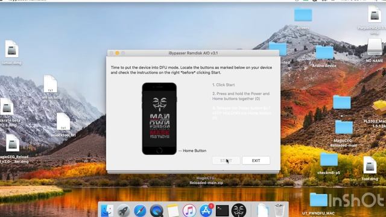The image size is (386, 217).
Task: Click the Home Button label beside the phone
Action: pos(194,151)
